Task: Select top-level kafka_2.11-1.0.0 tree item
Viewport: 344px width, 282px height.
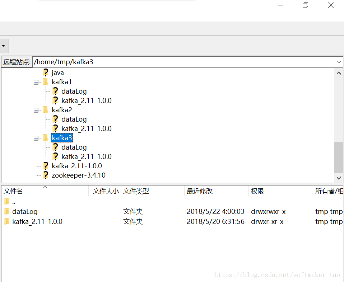Action: pyautogui.click(x=77, y=166)
